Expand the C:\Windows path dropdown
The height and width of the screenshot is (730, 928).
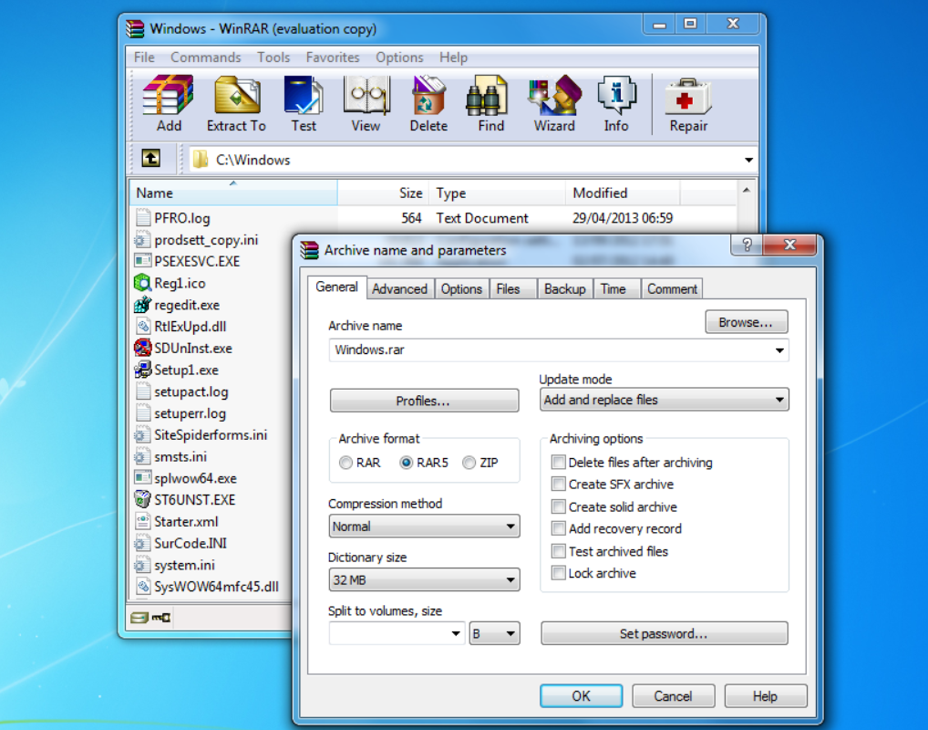tap(748, 160)
